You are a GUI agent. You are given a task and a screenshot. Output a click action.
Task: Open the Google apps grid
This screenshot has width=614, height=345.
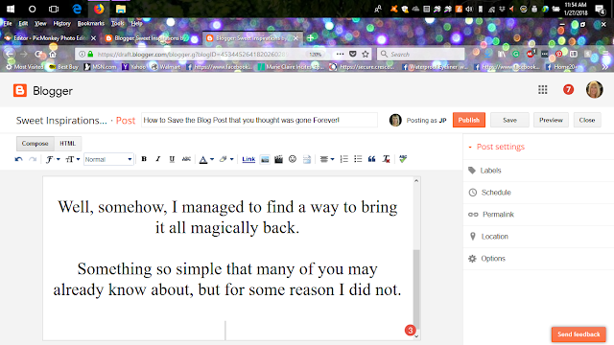tap(542, 90)
